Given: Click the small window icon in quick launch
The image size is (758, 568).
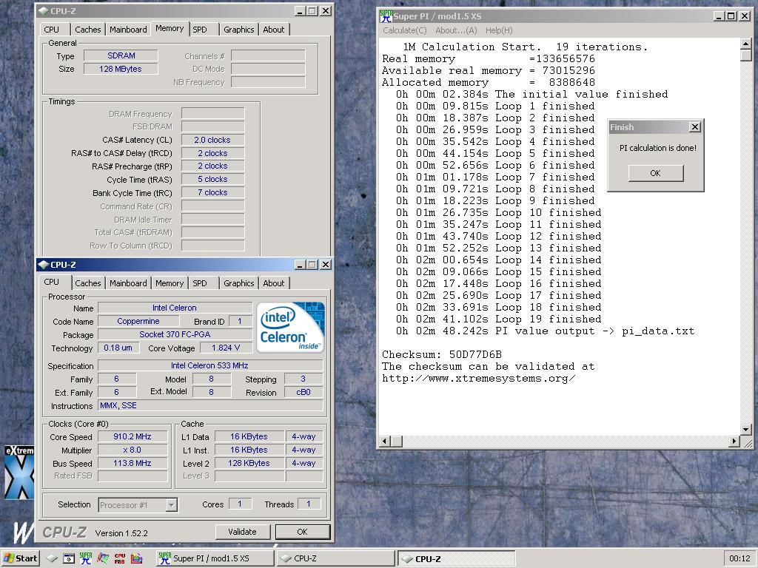Looking at the screenshot, I should pos(69,558).
